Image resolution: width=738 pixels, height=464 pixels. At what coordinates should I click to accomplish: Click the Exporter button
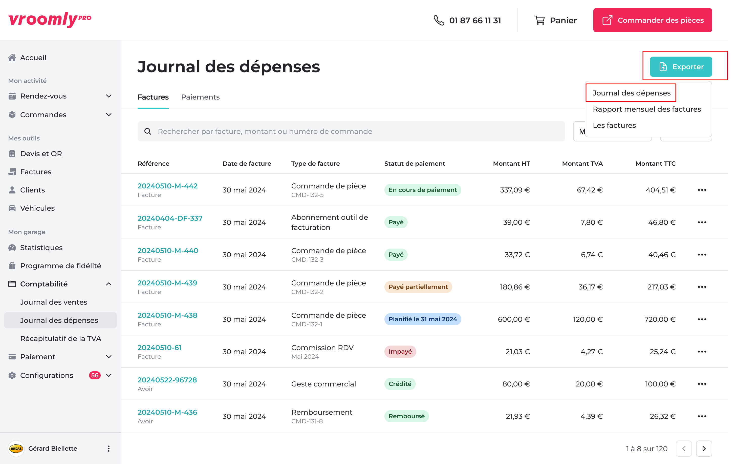pos(681,66)
